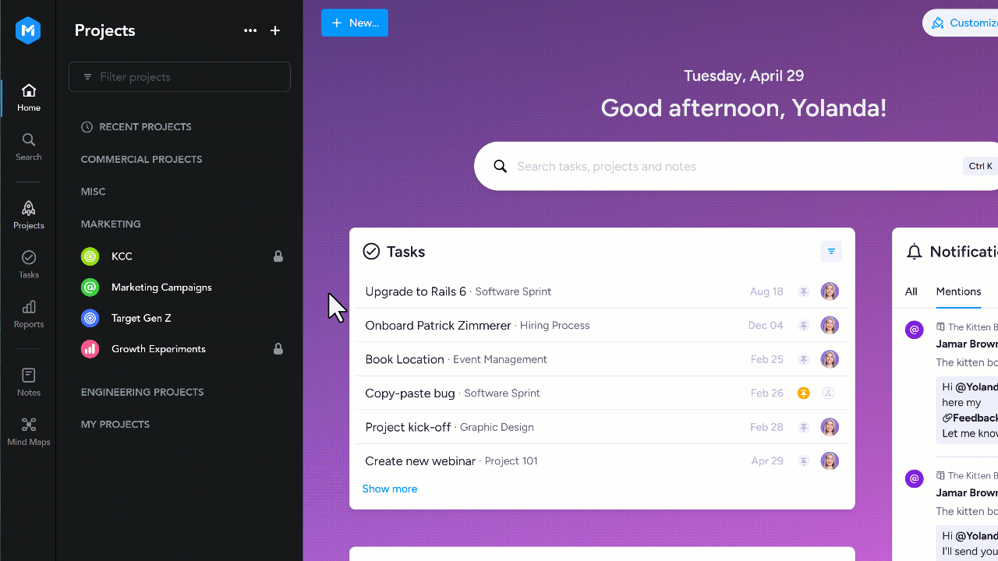Toggle pin on Project kick-off task
This screenshot has height=561, width=998.
803,427
